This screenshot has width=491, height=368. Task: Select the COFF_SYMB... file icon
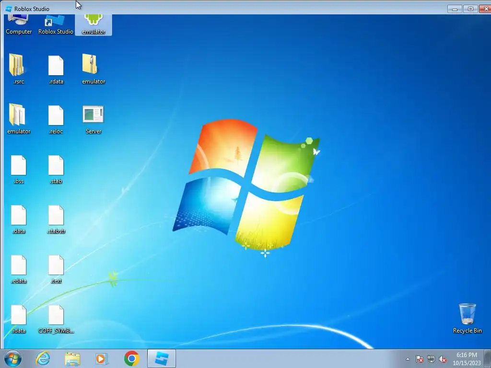coord(56,319)
